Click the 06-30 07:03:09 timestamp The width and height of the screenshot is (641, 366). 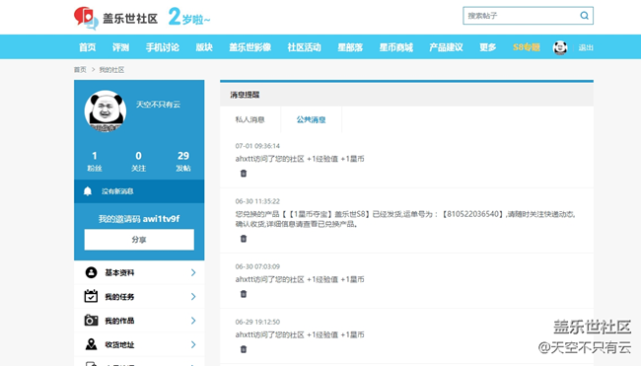(257, 266)
